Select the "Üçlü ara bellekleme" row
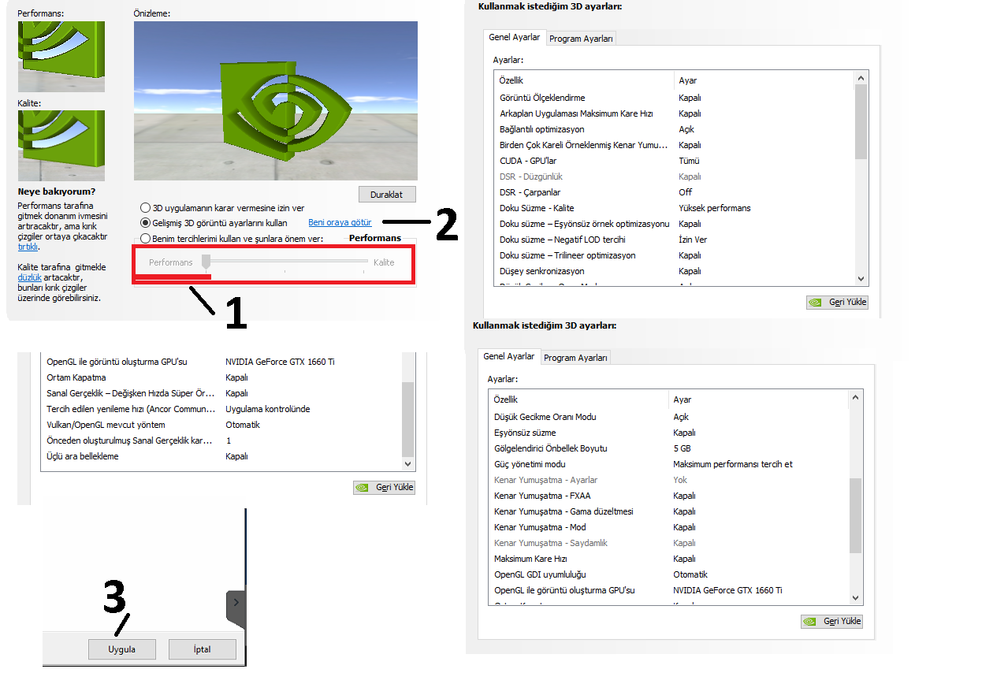Image resolution: width=1008 pixels, height=695 pixels. pos(221,456)
